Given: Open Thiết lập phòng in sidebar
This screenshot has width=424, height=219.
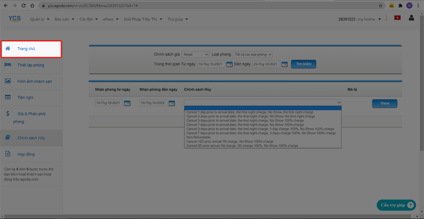Looking at the screenshot, I should click(x=30, y=65).
